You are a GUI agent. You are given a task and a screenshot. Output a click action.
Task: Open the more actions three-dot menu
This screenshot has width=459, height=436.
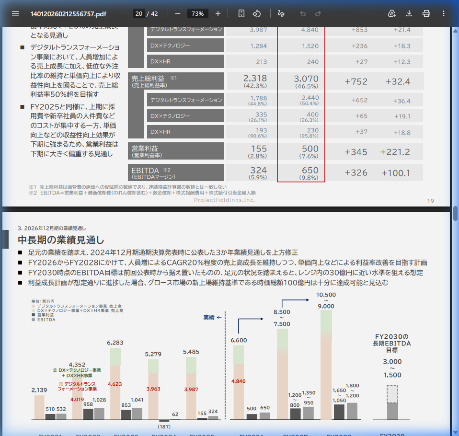point(443,13)
